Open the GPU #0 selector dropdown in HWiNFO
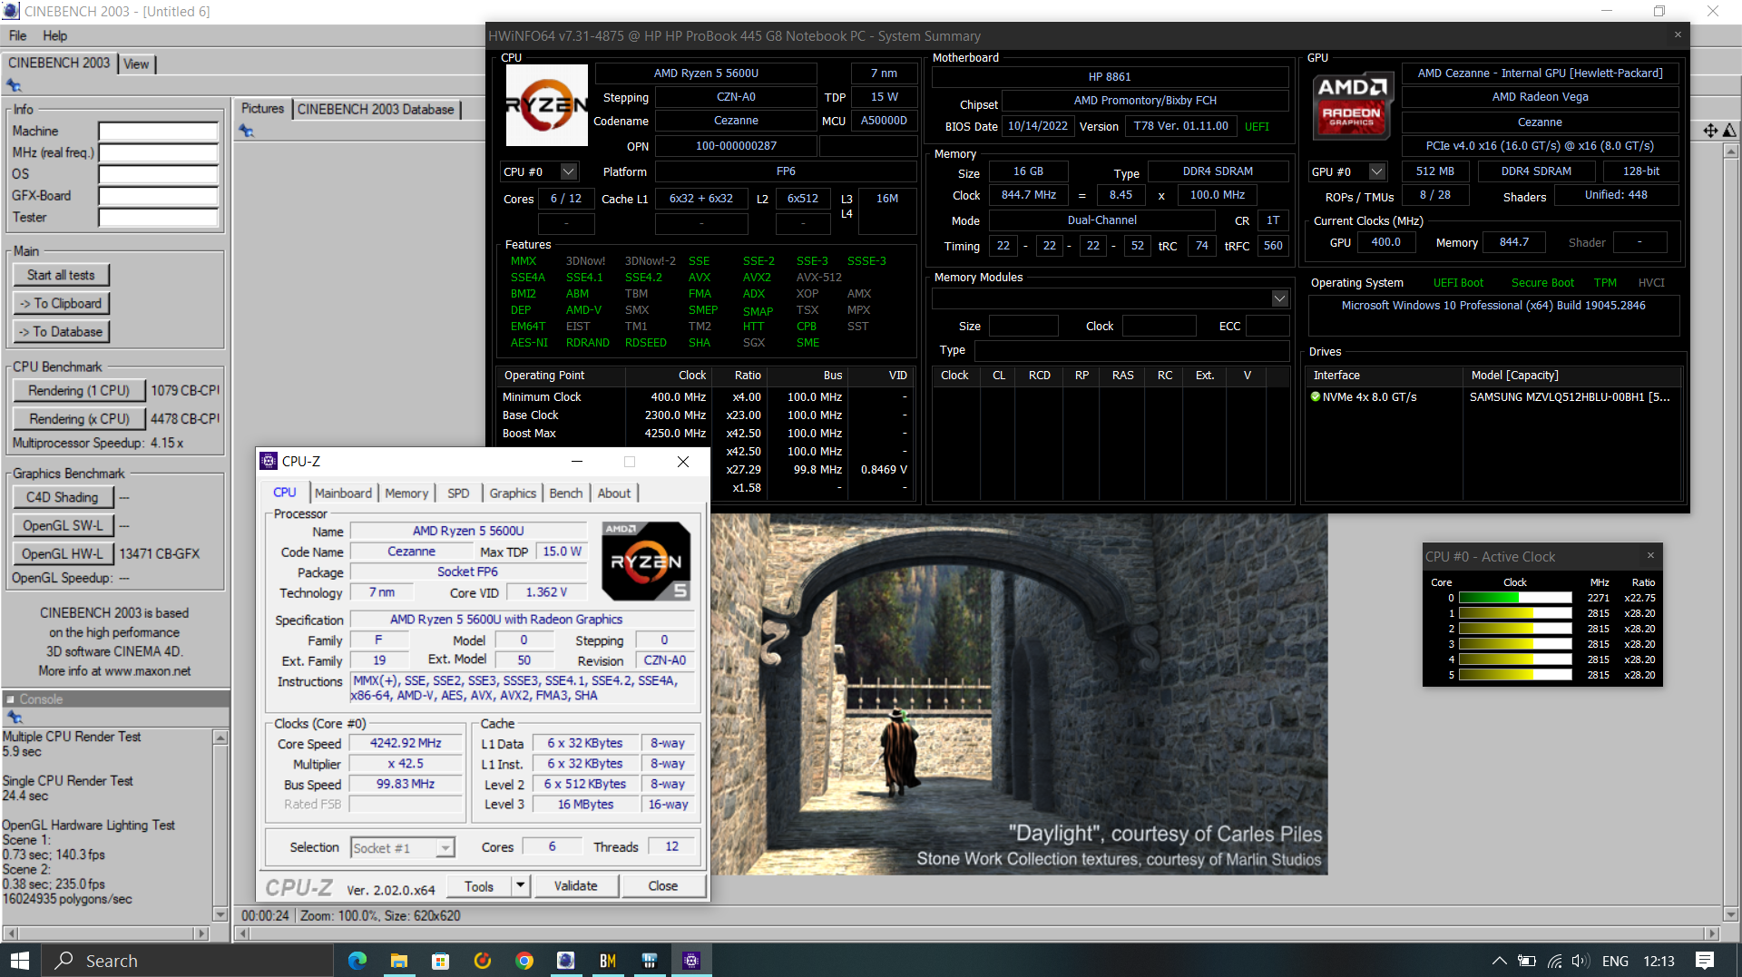The width and height of the screenshot is (1742, 977). 1377,171
